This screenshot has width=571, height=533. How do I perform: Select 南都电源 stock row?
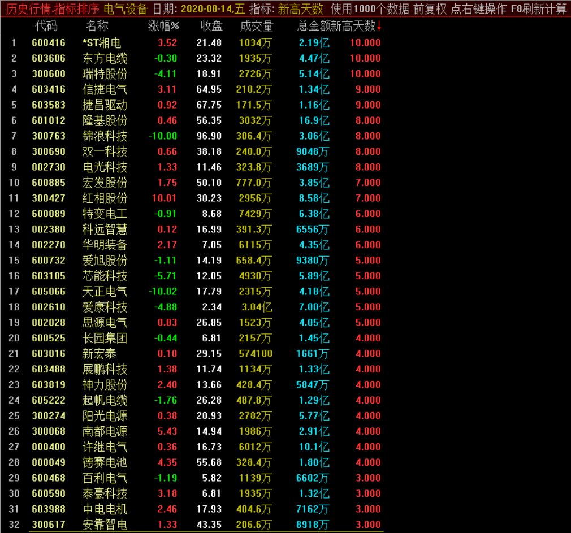point(105,431)
